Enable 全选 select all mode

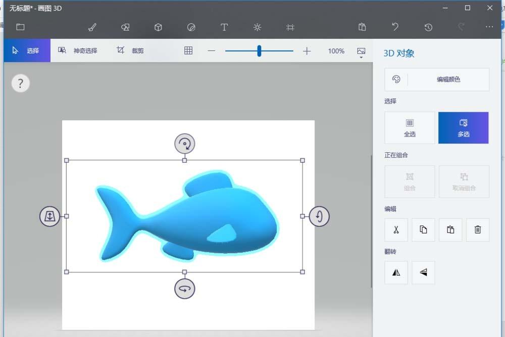click(x=410, y=128)
